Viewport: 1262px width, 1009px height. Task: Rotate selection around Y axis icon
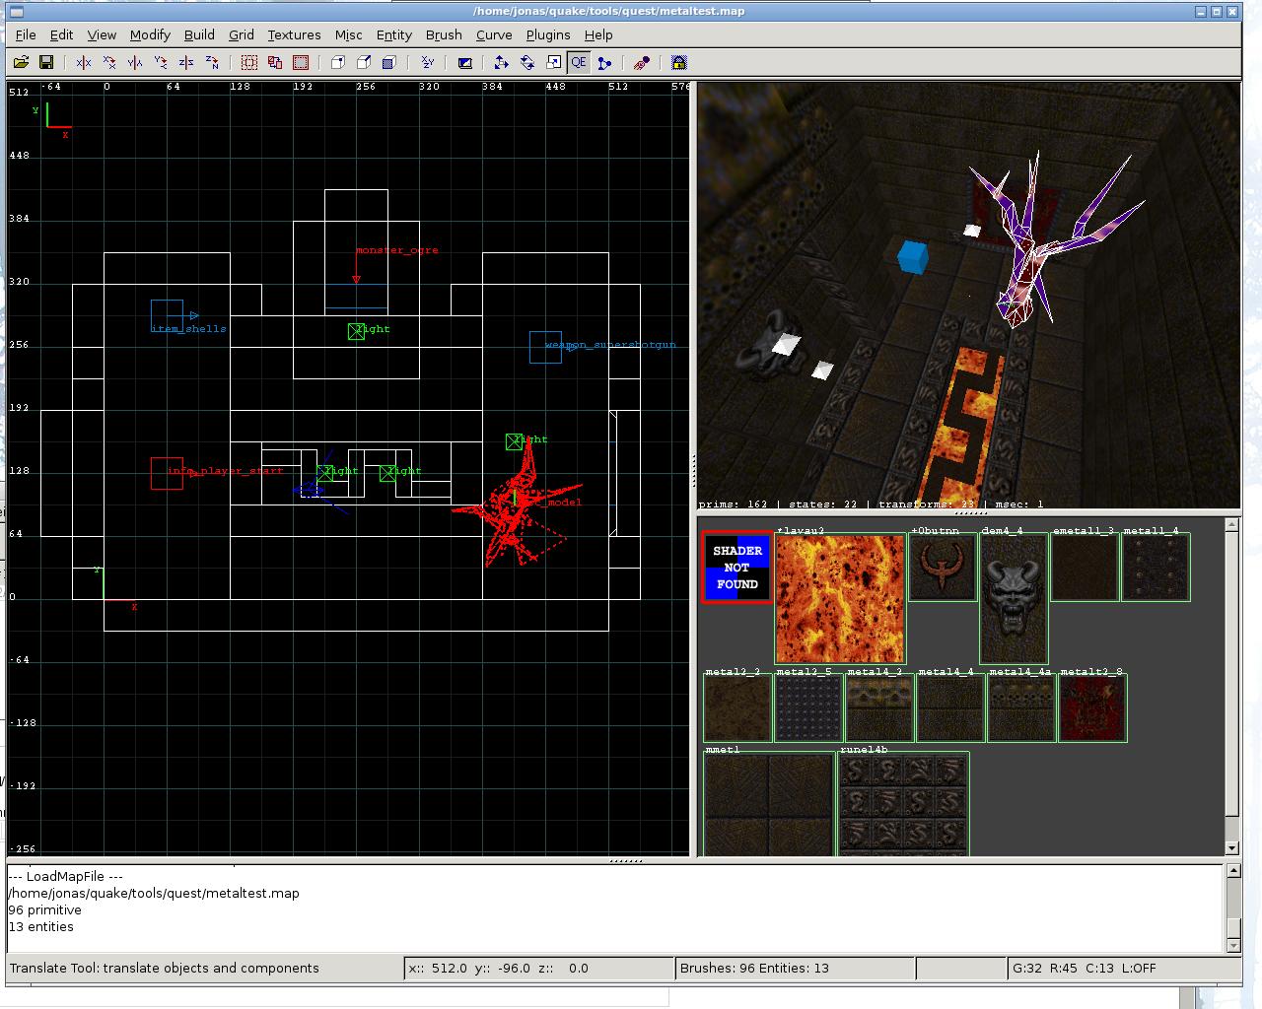click(x=161, y=62)
